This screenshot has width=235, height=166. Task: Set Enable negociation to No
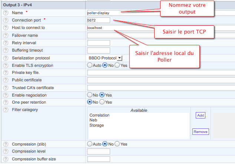90,95
